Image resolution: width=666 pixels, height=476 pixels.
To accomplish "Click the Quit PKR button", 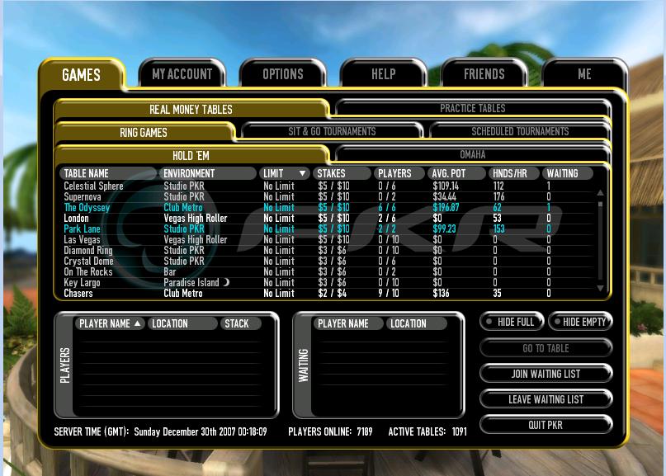I will pos(546,425).
